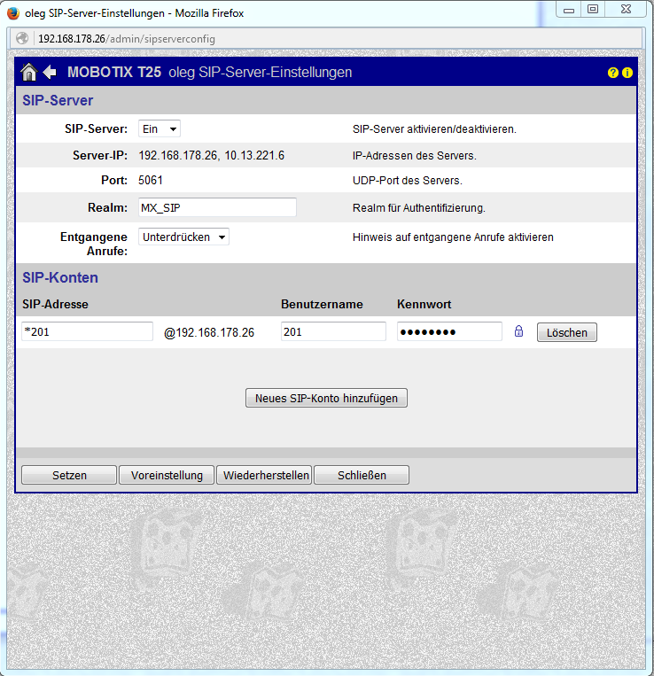The width and height of the screenshot is (654, 676).
Task: Click the MOBOTIX T25 title text
Action: tap(114, 72)
